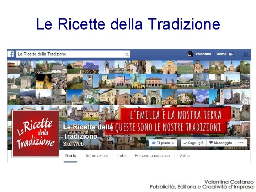The image size is (256, 192).
Task: Focus the Facebook search field
Action: pos(73,54)
